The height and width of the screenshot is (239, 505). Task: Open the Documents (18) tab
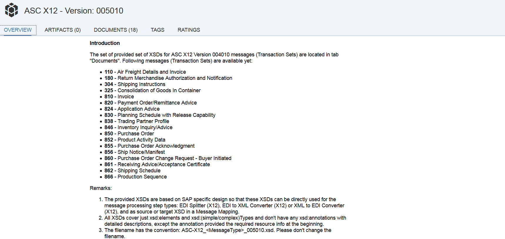(x=116, y=30)
